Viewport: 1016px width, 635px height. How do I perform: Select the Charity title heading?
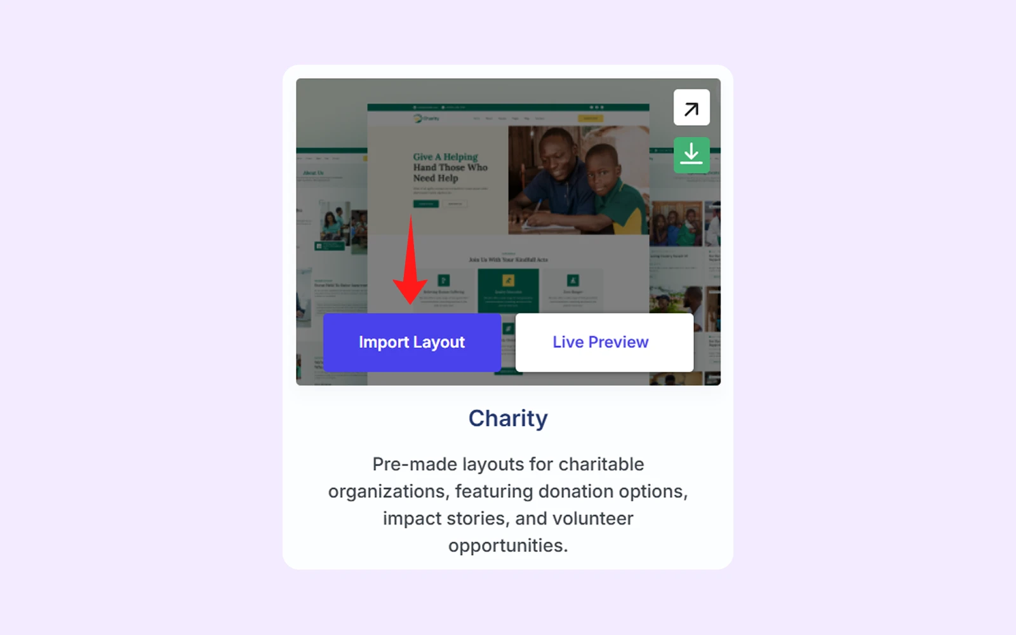[508, 418]
